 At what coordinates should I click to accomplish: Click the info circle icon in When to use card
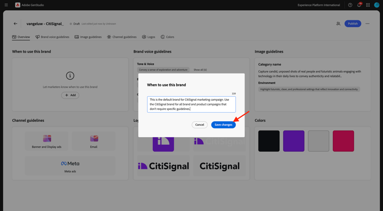70,76
